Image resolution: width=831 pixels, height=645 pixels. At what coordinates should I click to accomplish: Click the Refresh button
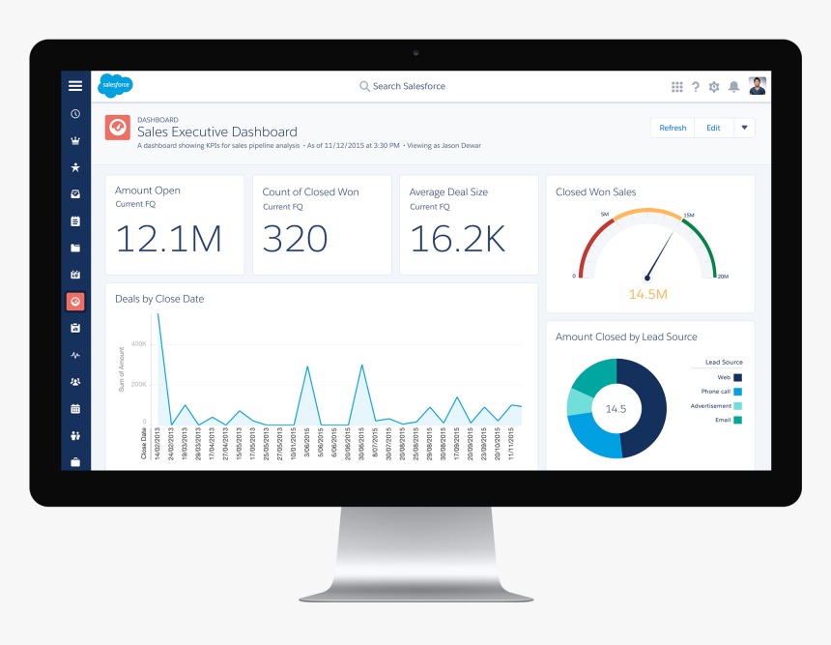pos(672,127)
